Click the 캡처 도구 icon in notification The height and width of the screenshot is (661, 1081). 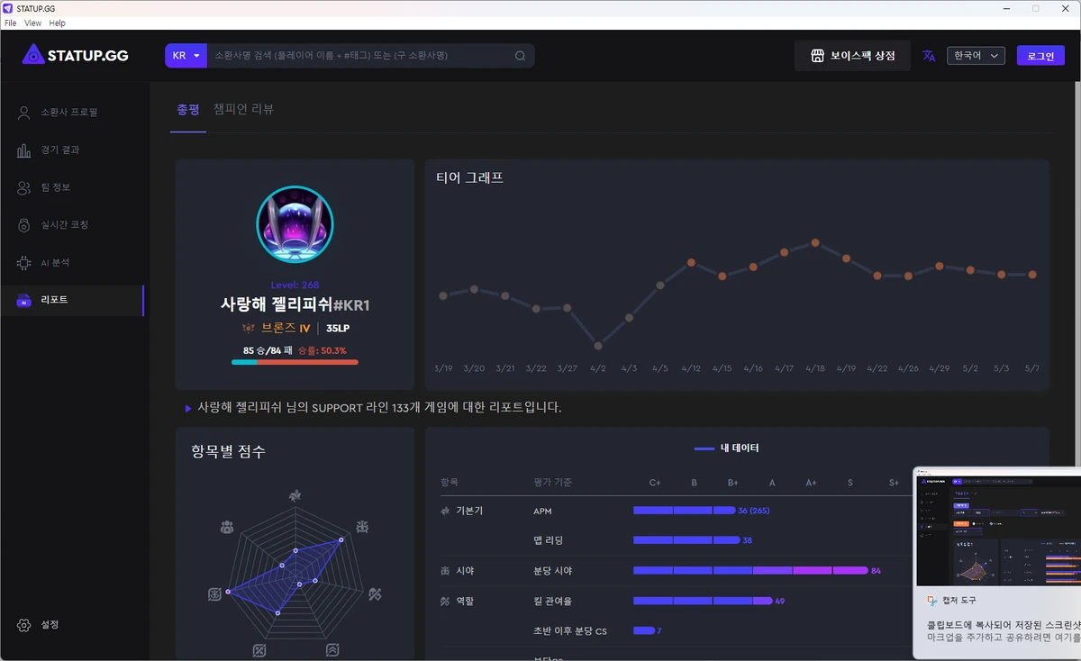931,600
